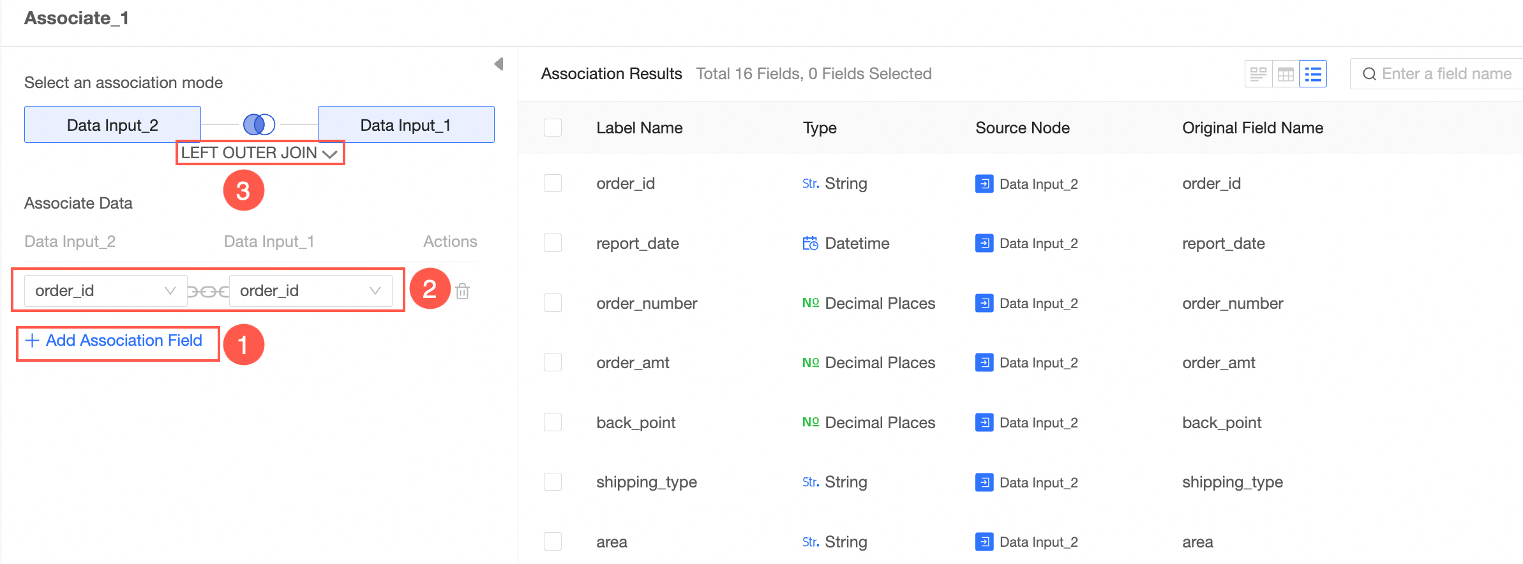Screen dimensions: 1523x564
Task: Switch to card view layout icon
Action: pos(1258,74)
